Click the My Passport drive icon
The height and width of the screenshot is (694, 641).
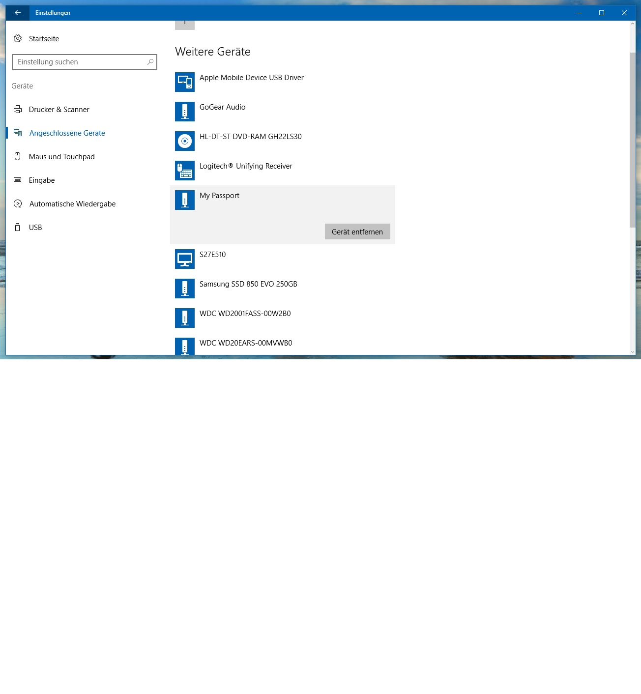[185, 200]
